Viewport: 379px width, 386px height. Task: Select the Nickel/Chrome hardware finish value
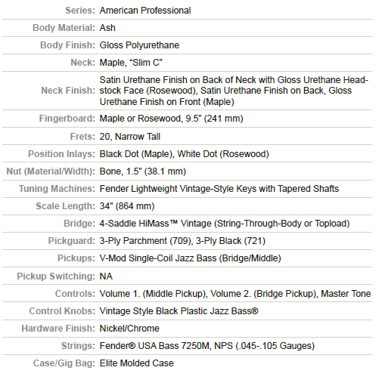pos(129,329)
